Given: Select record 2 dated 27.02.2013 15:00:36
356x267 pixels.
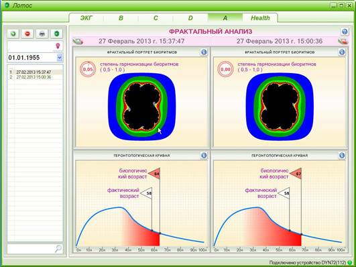Looking at the screenshot, I should [35, 77].
